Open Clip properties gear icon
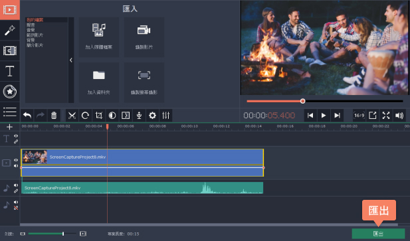 [x=152, y=116]
